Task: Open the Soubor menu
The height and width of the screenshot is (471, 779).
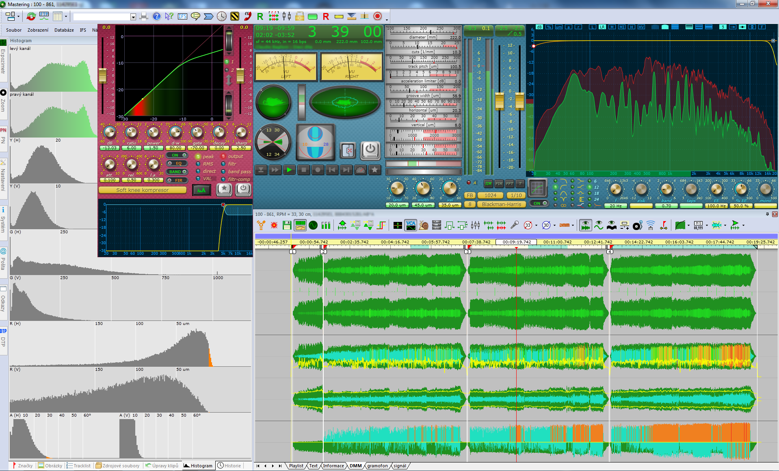Action: [x=14, y=30]
